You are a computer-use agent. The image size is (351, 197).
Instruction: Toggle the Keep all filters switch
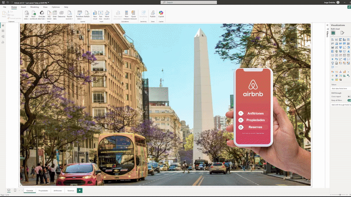[349, 100]
